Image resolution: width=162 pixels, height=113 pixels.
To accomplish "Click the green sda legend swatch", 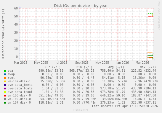I will [x=5, y=71].
